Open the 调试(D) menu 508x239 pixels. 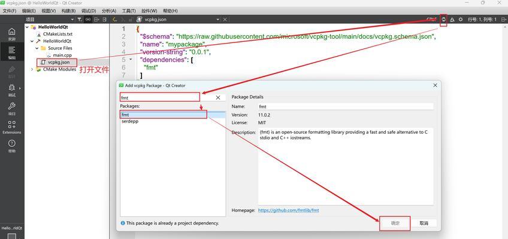coord(88,11)
